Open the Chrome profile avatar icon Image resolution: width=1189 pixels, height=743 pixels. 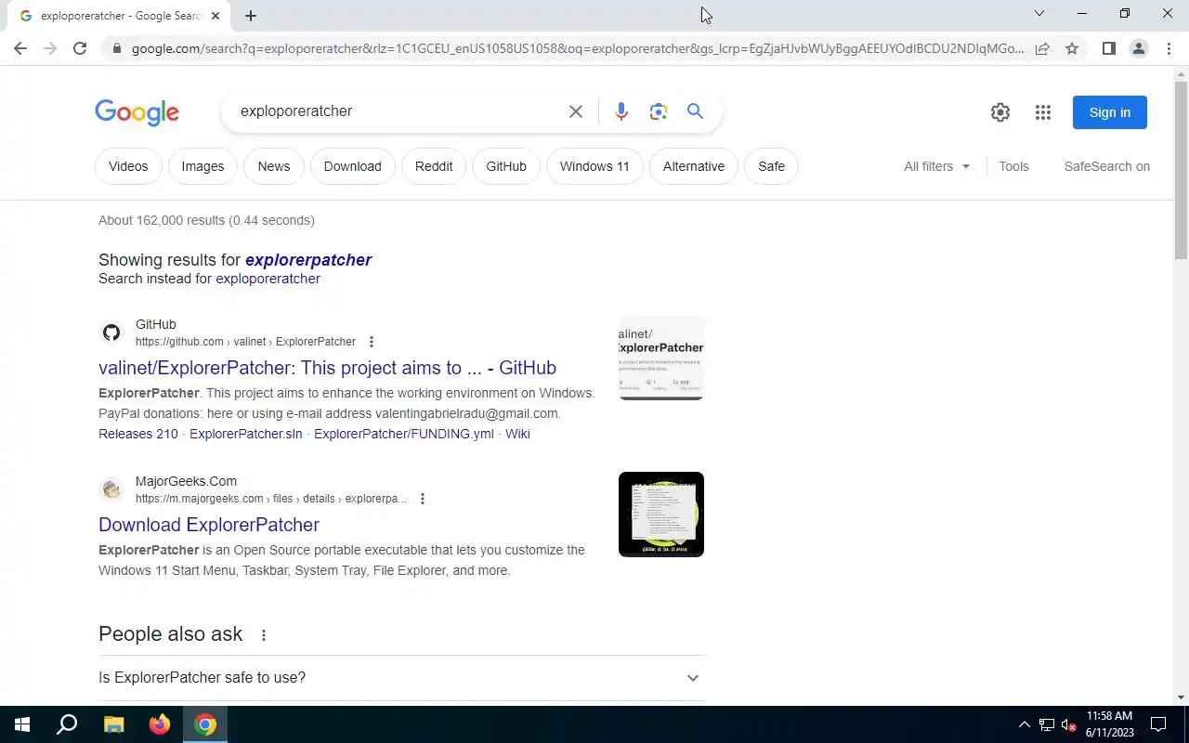point(1138,48)
